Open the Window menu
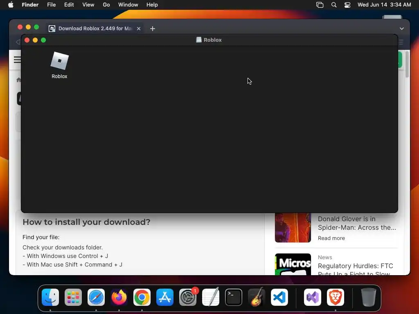The image size is (419, 314). coord(128,5)
